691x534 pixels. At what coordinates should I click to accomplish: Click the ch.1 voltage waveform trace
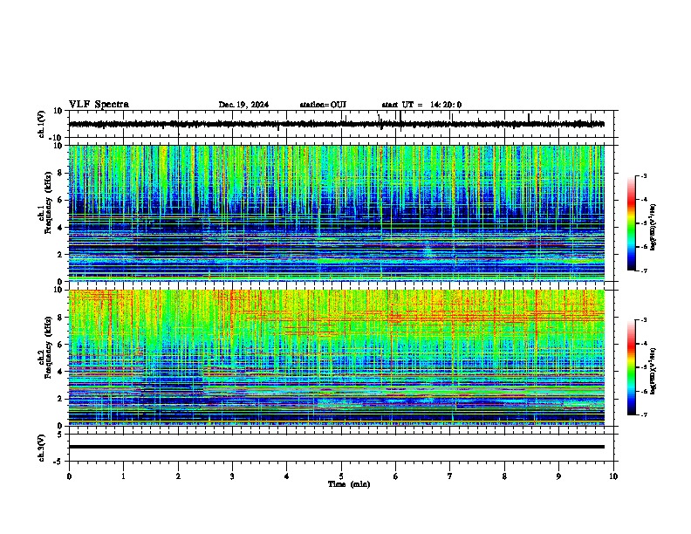coord(337,124)
